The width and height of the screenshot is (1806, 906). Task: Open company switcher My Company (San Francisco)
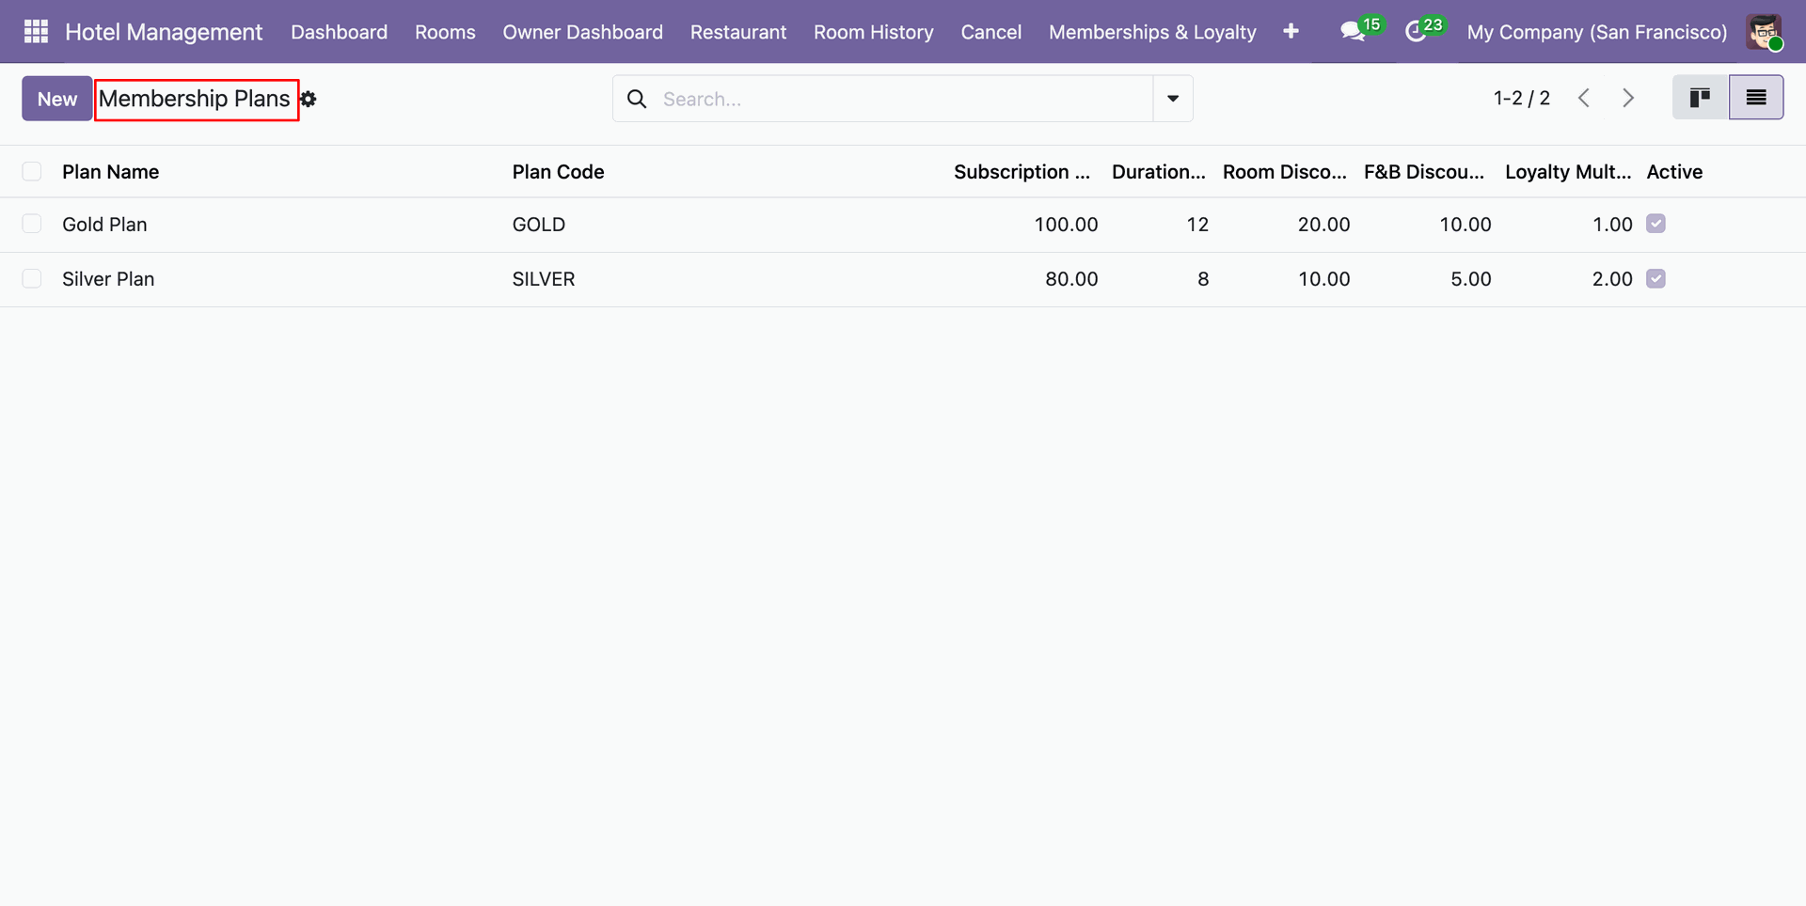(x=1596, y=32)
